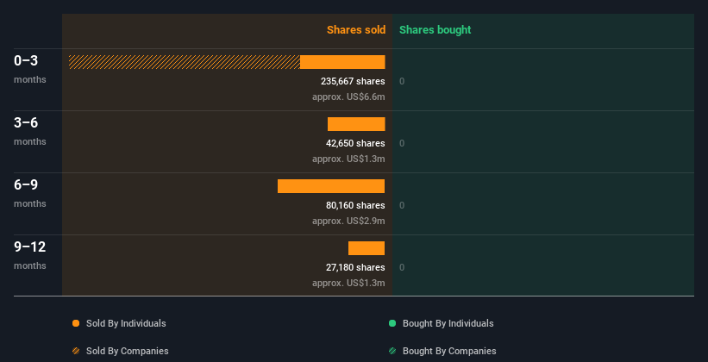
Task: Select the approx. US$6.6m value
Action: (x=348, y=97)
